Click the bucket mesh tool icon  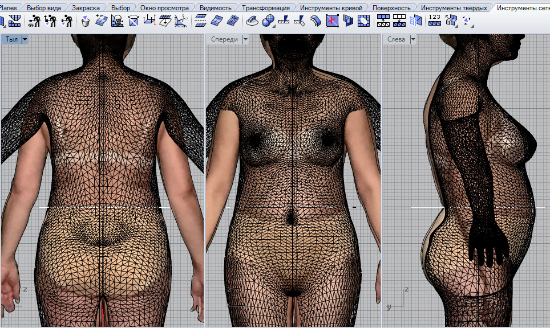click(85, 21)
